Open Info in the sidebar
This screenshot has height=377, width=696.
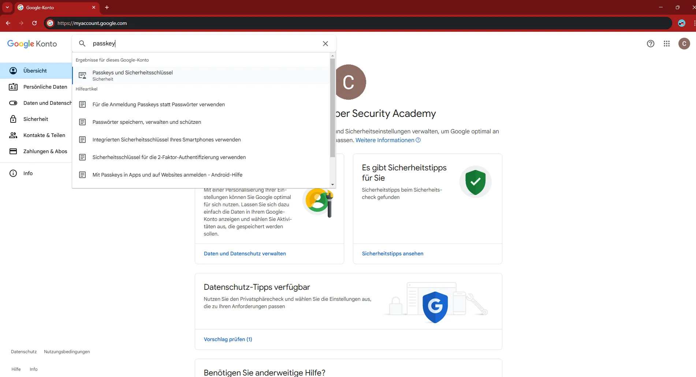36,173
